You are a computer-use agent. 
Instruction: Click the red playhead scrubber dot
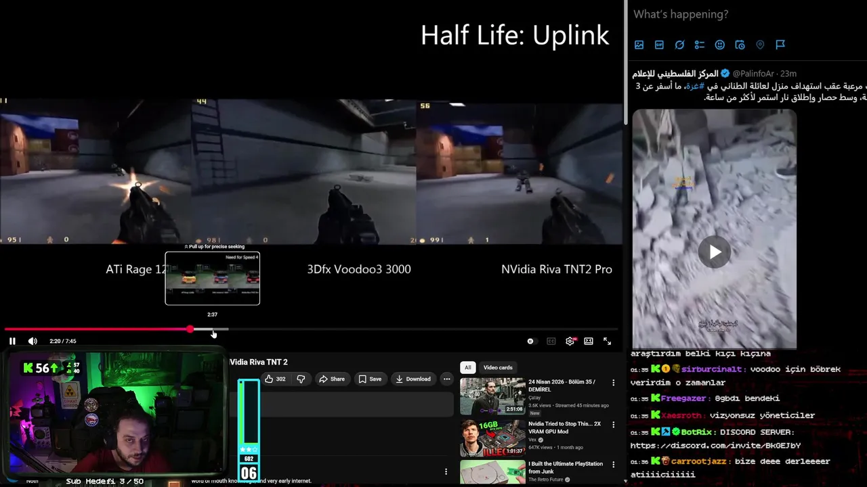(190, 329)
